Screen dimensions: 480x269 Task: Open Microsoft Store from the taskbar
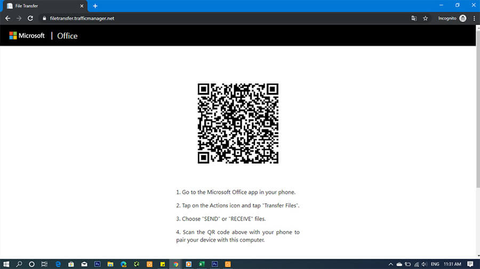[71, 264]
